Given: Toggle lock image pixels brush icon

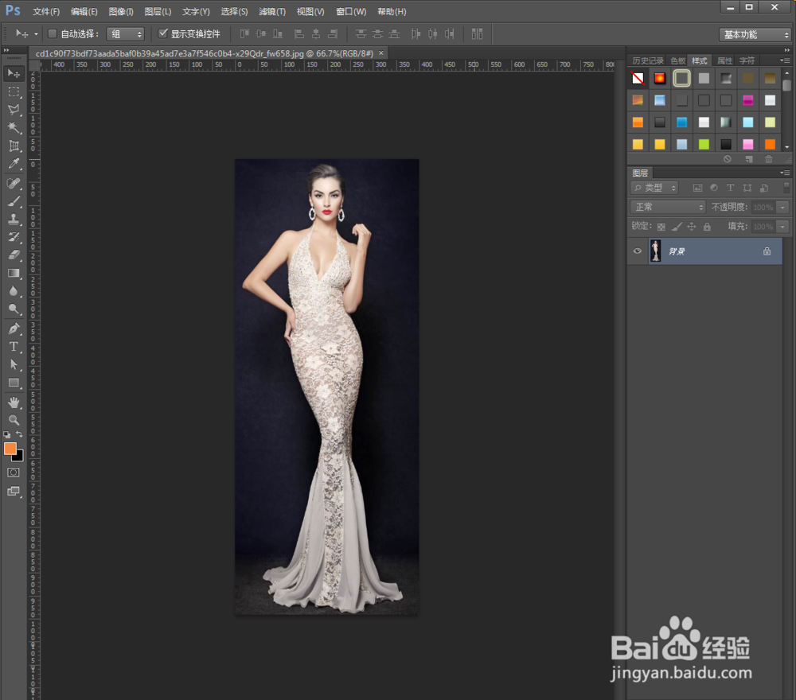Looking at the screenshot, I should point(677,226).
